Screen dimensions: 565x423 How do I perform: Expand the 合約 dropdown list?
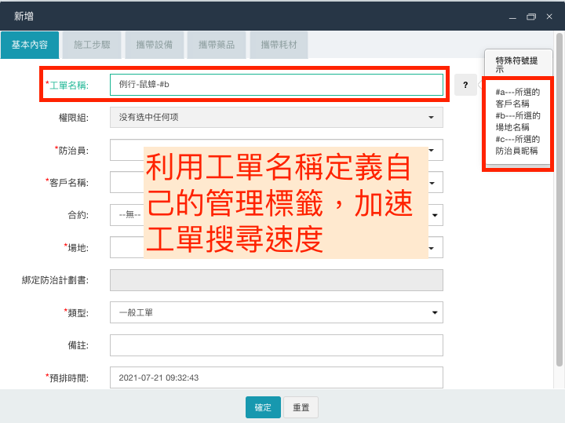click(436, 214)
